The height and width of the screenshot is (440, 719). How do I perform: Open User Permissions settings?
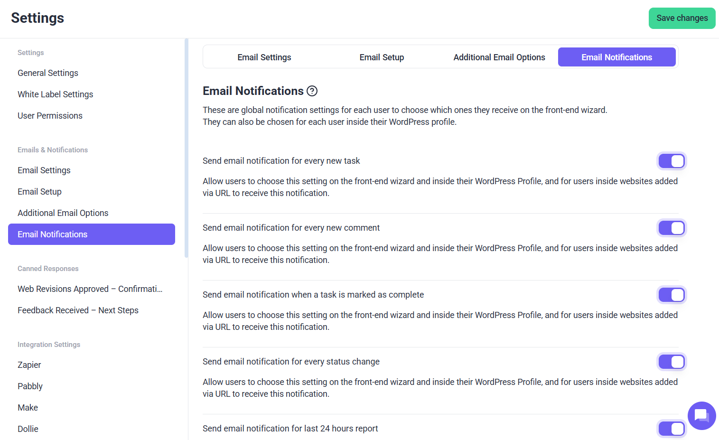[50, 116]
